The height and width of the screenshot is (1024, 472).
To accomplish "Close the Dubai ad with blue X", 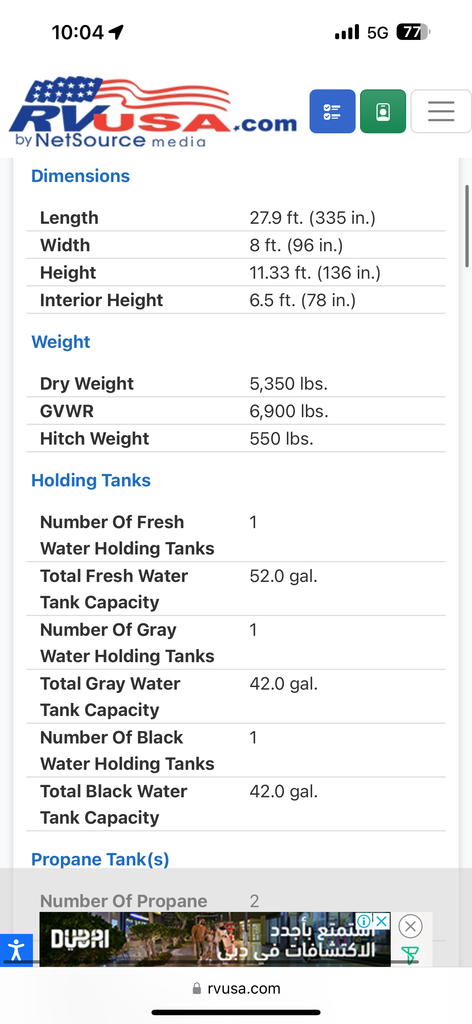I will pos(382,921).
